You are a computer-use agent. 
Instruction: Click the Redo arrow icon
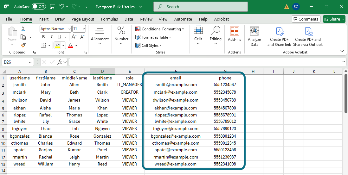74,7
